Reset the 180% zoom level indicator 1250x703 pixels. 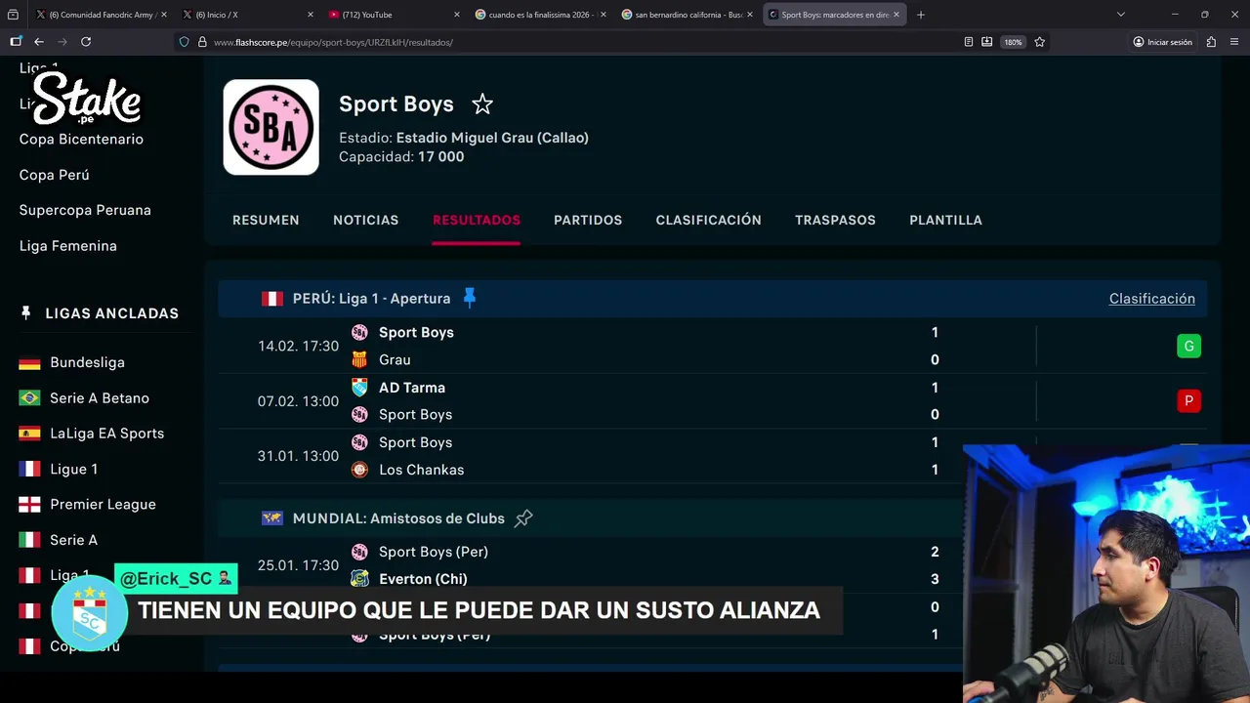pyautogui.click(x=1013, y=42)
